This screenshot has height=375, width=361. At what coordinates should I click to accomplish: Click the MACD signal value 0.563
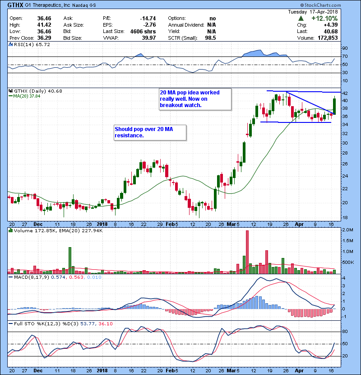tap(76, 277)
